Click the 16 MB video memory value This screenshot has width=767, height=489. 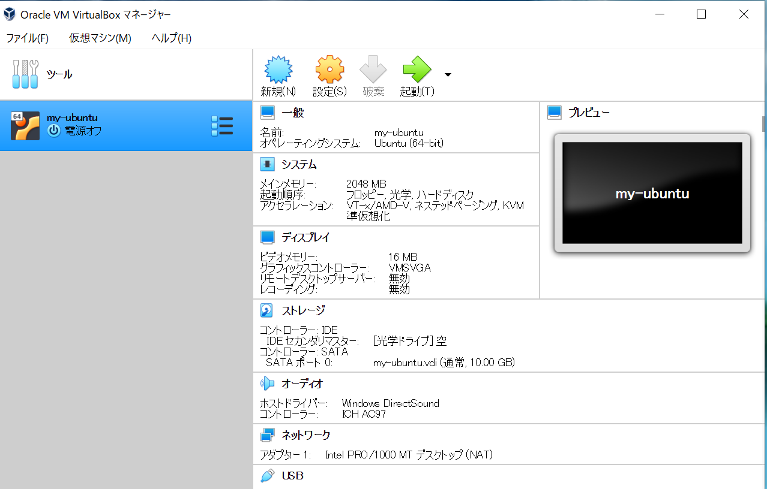click(403, 257)
